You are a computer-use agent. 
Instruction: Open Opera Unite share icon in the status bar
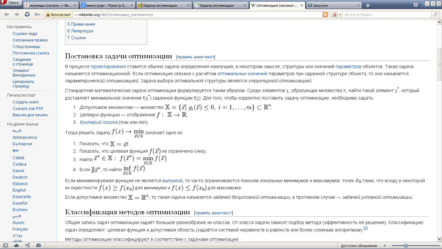tap(28, 245)
